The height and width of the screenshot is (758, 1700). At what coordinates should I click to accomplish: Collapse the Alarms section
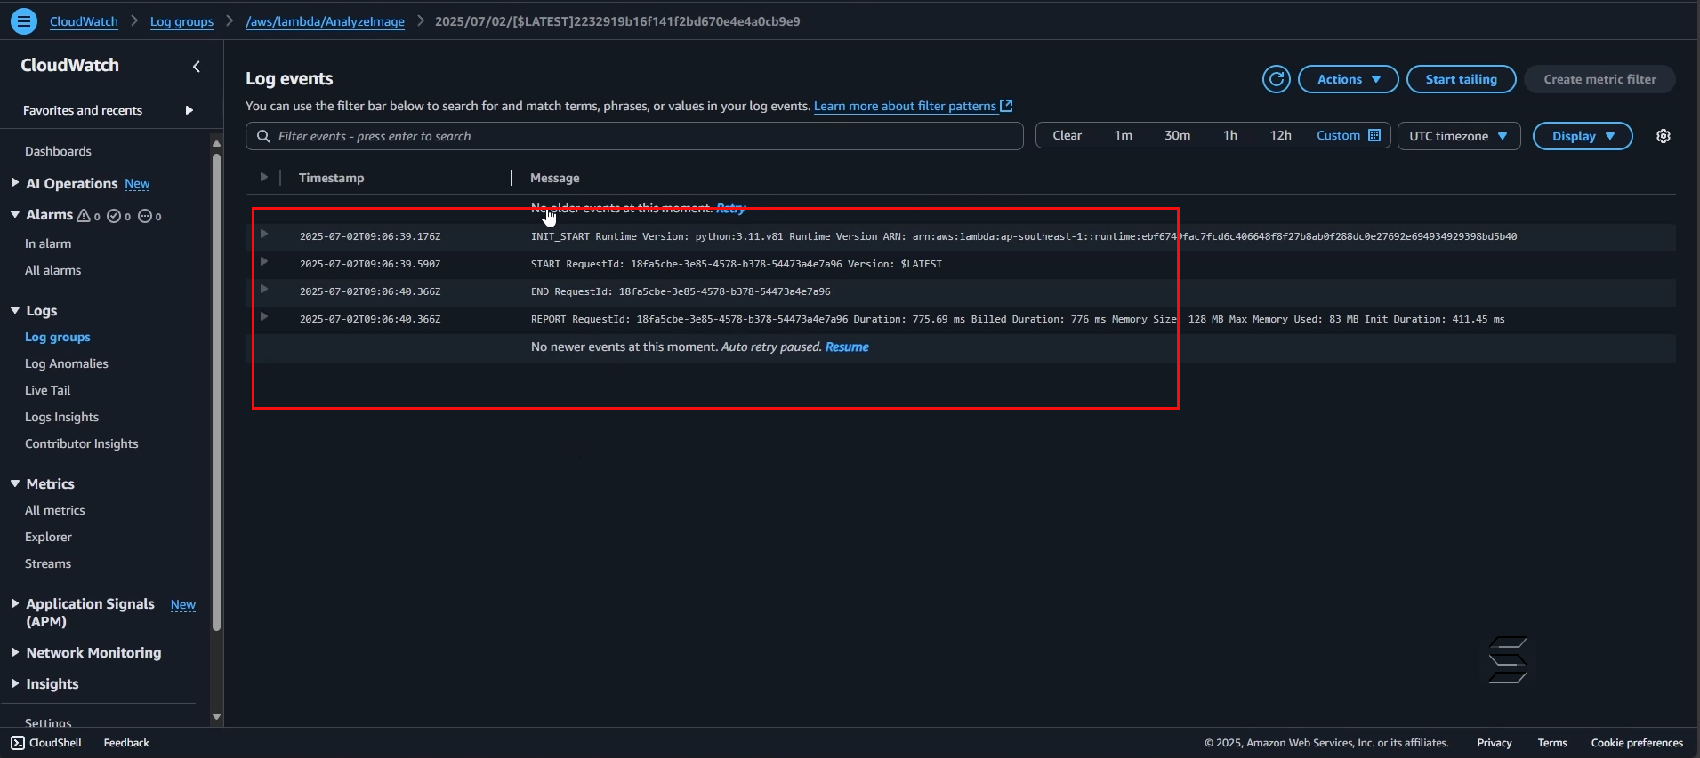(15, 215)
